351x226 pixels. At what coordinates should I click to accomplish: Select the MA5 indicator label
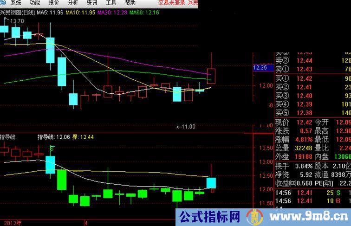pyautogui.click(x=51, y=13)
